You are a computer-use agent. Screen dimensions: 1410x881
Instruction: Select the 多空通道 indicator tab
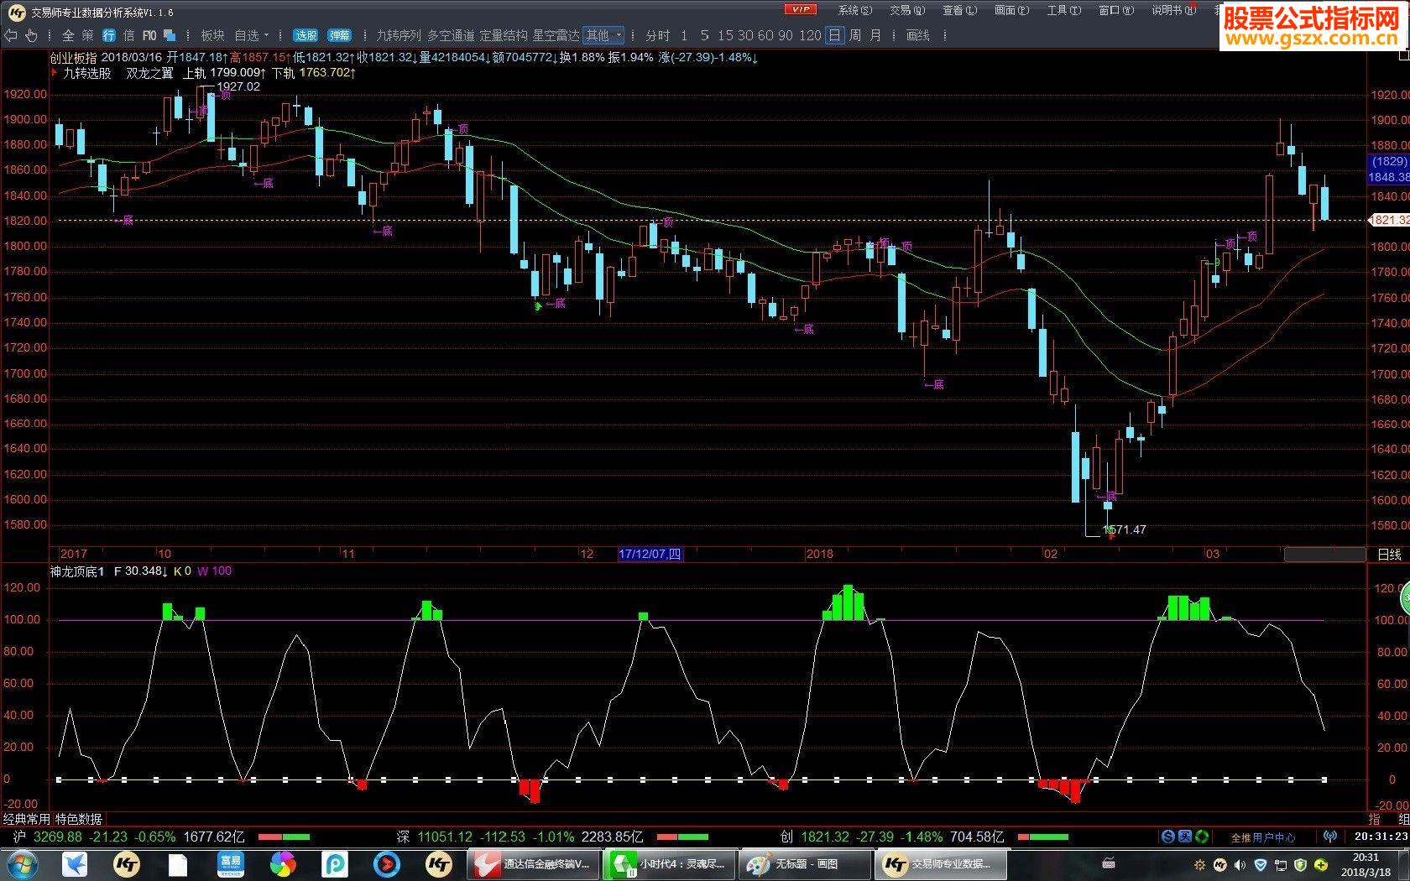451,35
